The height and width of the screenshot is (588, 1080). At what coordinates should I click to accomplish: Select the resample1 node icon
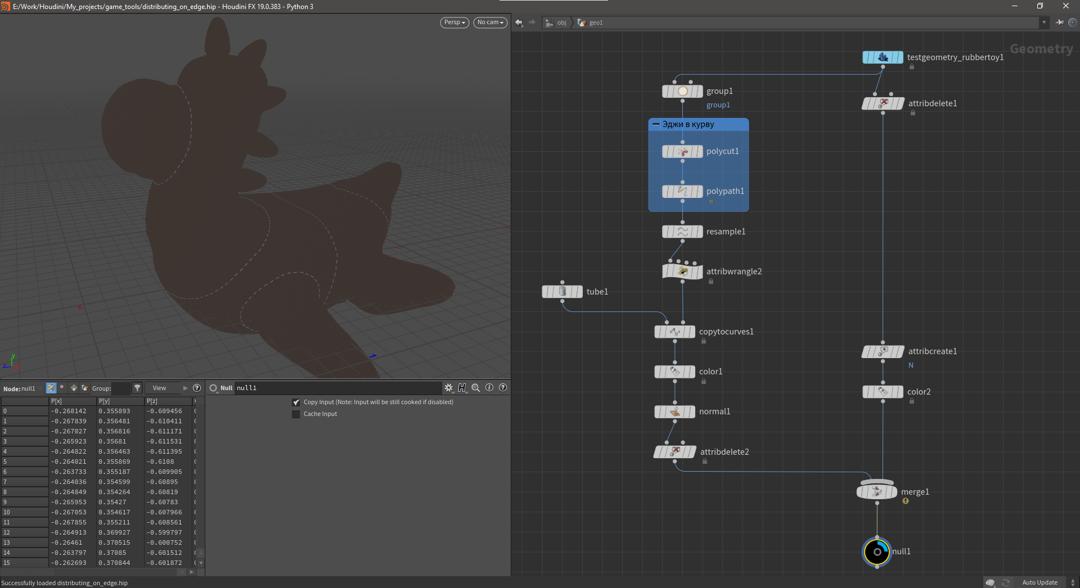pyautogui.click(x=682, y=232)
